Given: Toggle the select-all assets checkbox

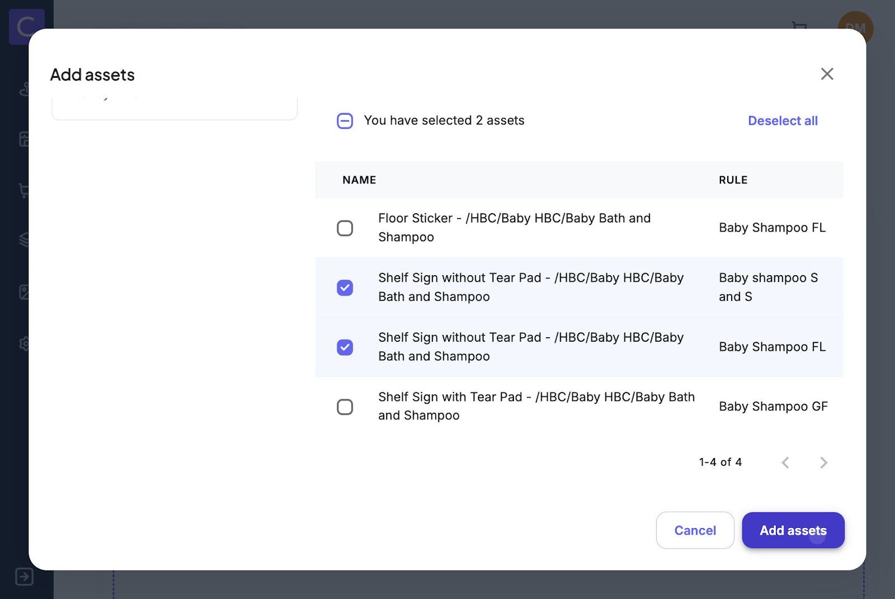Looking at the screenshot, I should click(x=345, y=121).
